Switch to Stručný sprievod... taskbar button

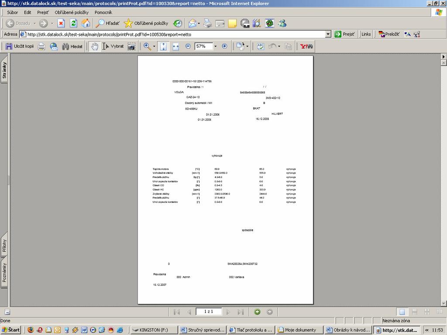click(x=203, y=330)
